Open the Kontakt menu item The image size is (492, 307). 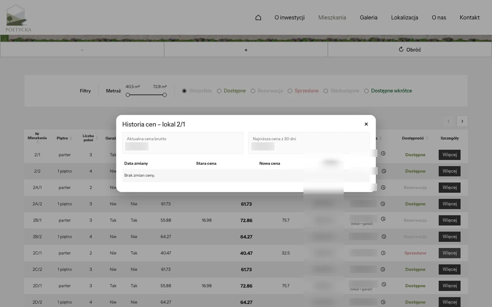point(470,17)
